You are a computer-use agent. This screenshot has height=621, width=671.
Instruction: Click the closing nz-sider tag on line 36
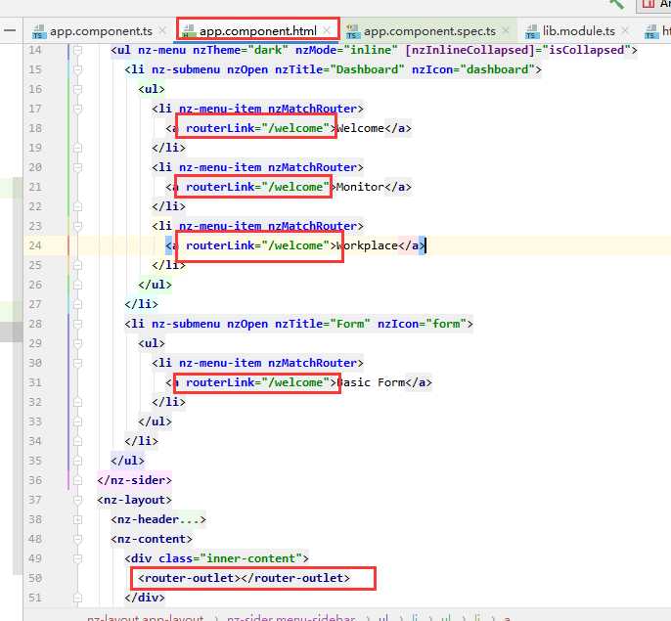pyautogui.click(x=134, y=480)
